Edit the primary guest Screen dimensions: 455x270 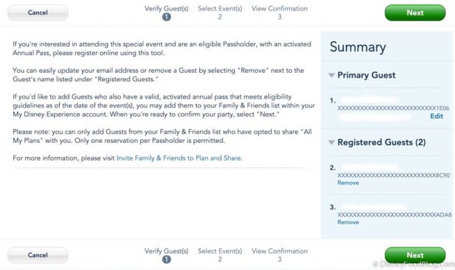point(436,116)
